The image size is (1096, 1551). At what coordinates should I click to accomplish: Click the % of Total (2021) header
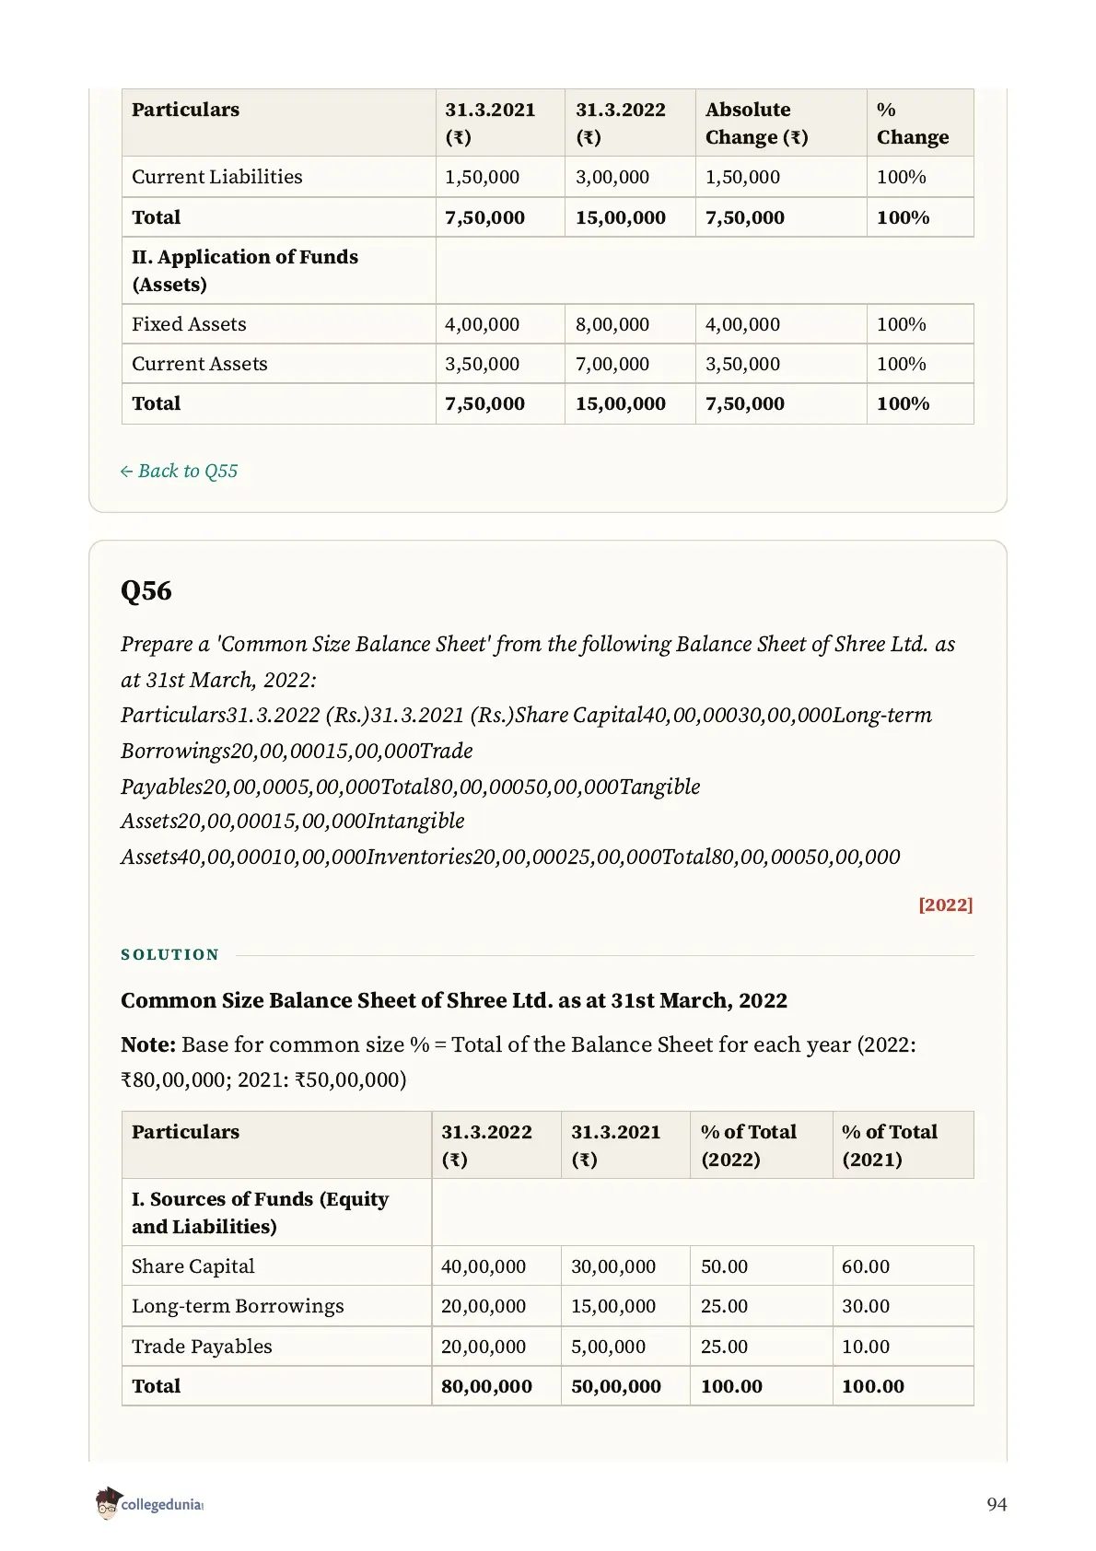pos(890,1145)
